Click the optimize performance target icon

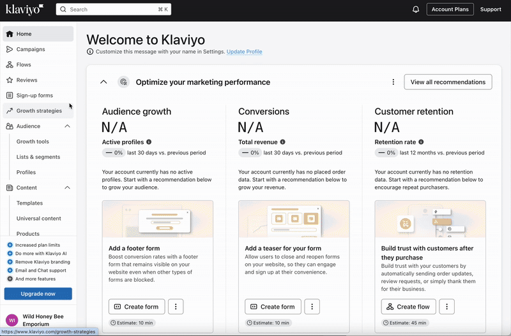point(123,82)
